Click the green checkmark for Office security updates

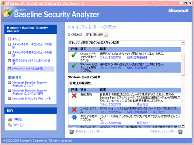tap(74, 55)
